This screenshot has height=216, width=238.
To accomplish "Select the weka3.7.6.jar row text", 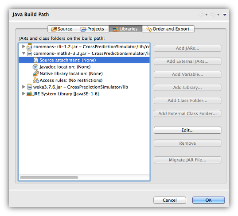I will point(81,87).
